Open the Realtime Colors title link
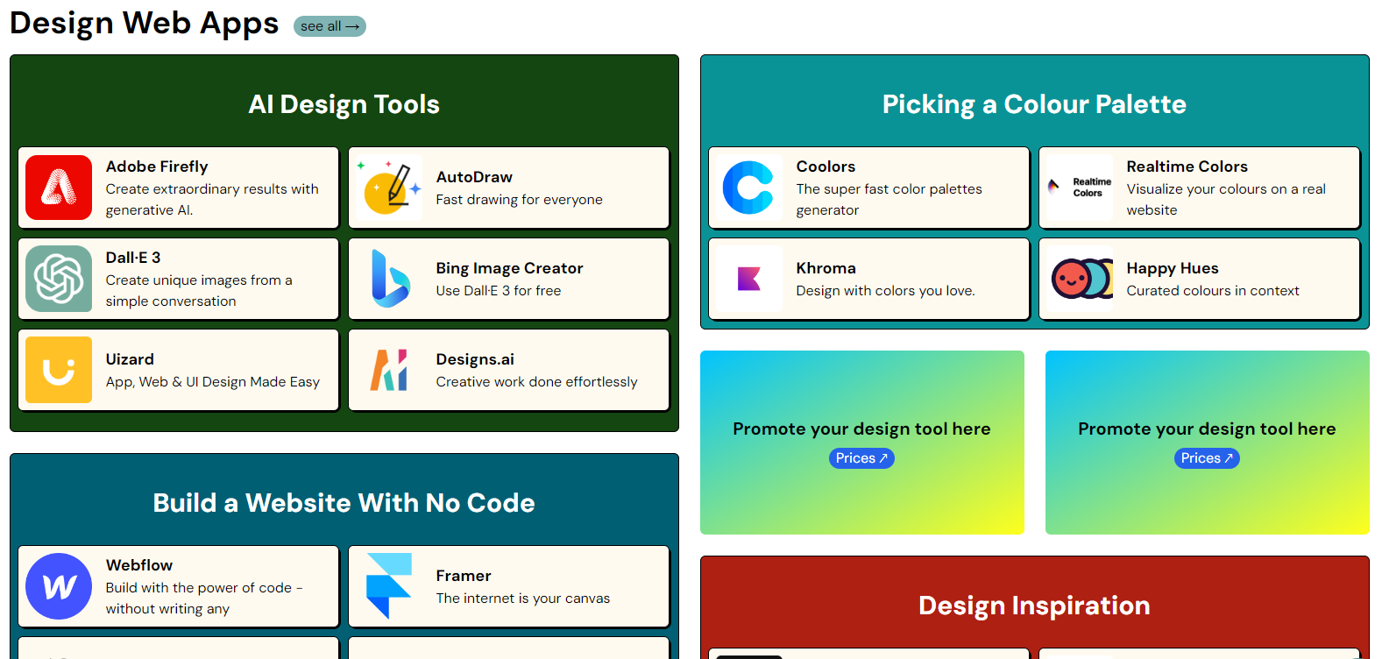This screenshot has width=1382, height=659. (x=1187, y=167)
